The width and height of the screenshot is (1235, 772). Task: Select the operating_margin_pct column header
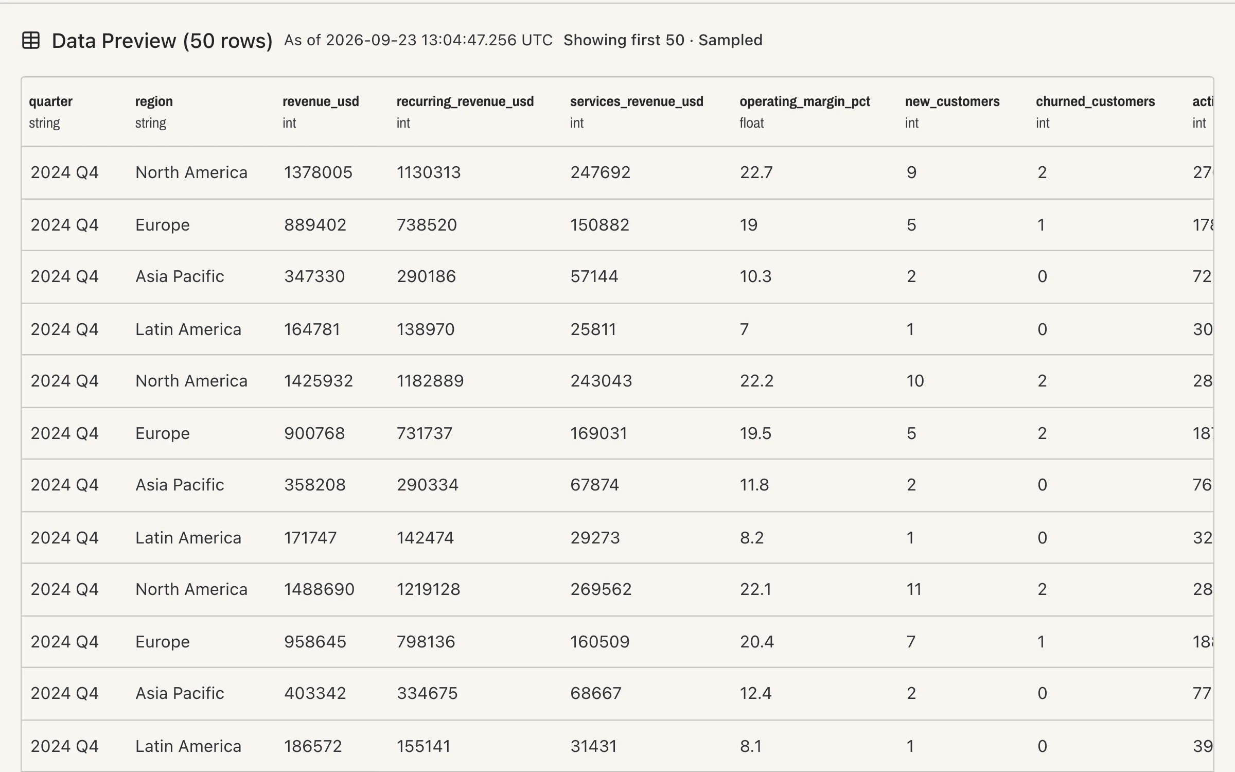(x=805, y=101)
